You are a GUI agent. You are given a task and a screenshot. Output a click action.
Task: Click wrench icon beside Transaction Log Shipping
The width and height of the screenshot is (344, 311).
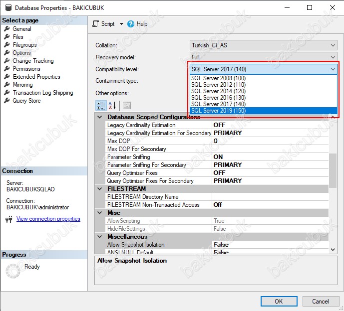click(x=7, y=93)
